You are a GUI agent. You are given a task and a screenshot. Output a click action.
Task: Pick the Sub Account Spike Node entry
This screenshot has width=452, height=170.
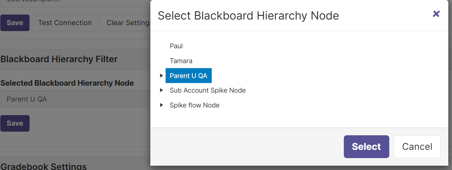tap(207, 90)
